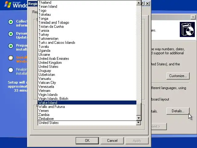
Task: Pick Zimbabwe at the list bottom
Action: 87,119
